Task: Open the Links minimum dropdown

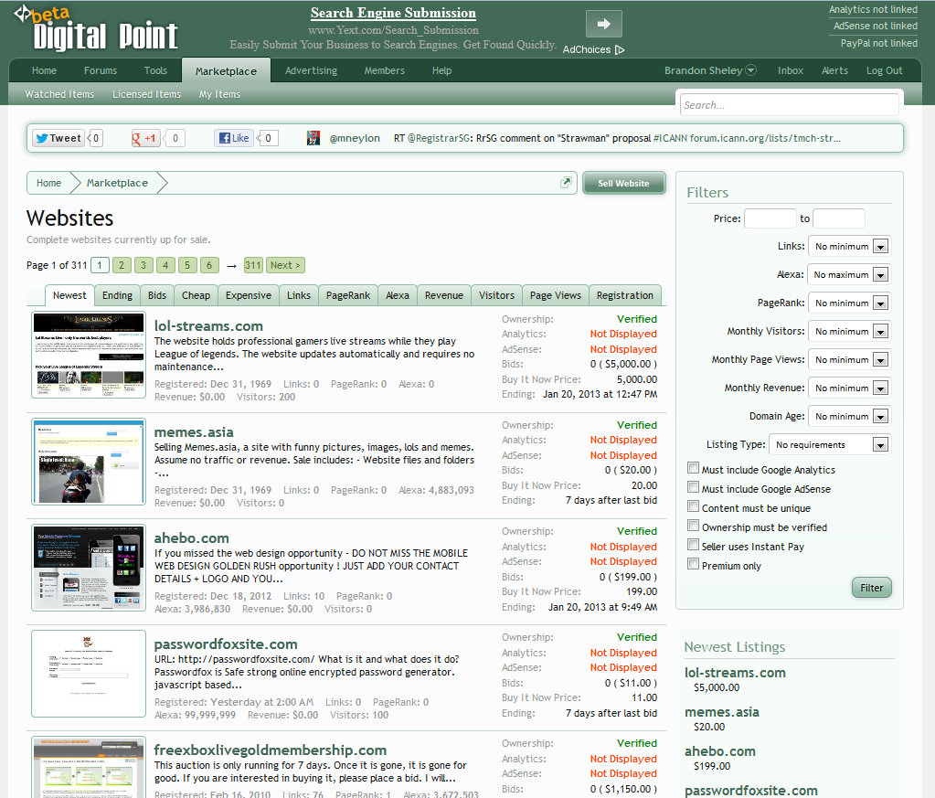Action: click(x=849, y=246)
